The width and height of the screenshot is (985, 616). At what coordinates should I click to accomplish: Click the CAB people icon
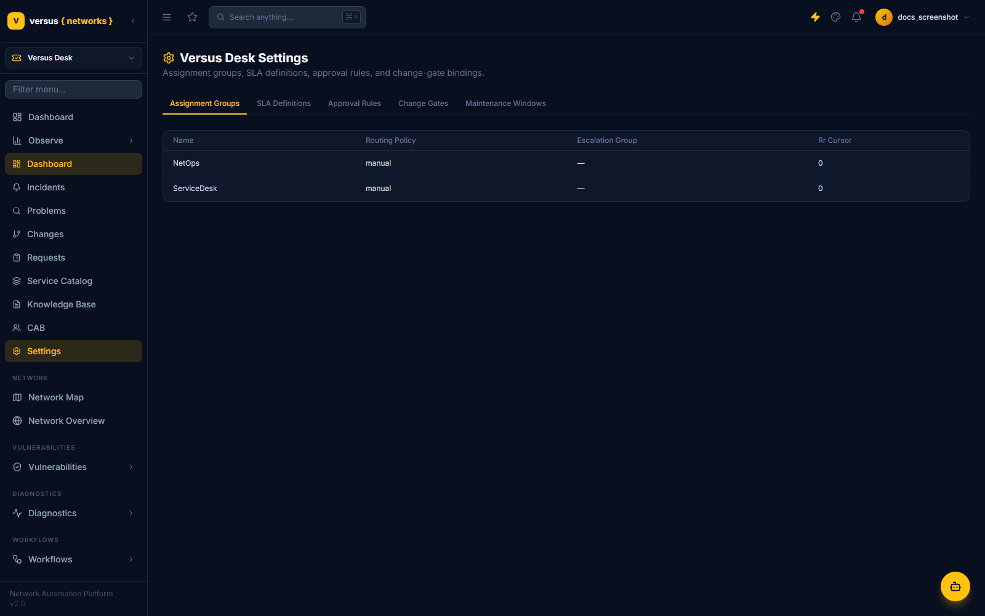coord(17,328)
